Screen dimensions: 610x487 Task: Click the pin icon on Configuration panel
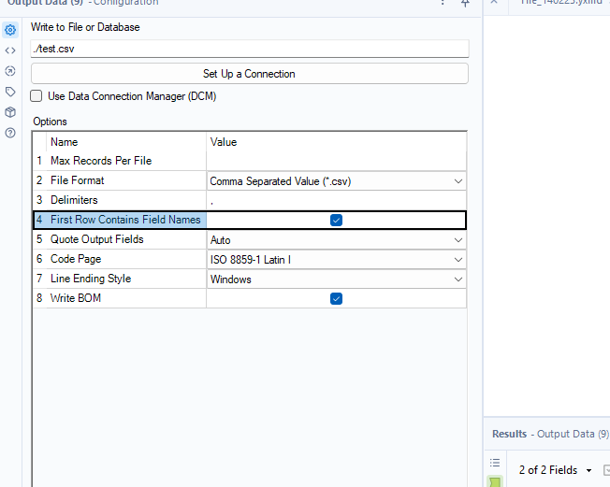click(x=465, y=4)
